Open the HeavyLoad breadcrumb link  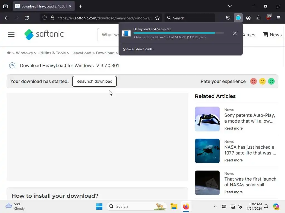[81, 53]
